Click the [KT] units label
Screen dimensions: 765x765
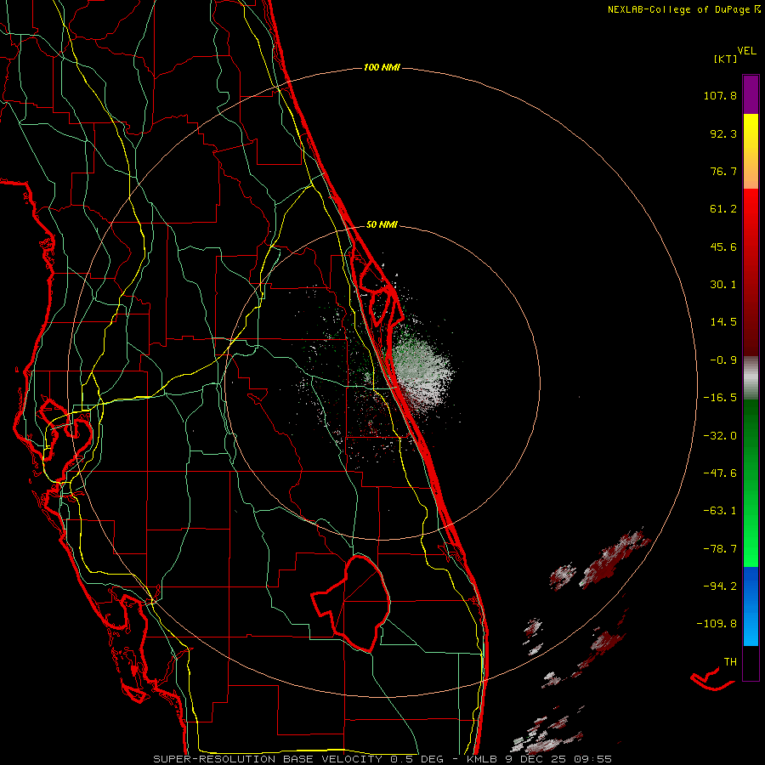725,59
